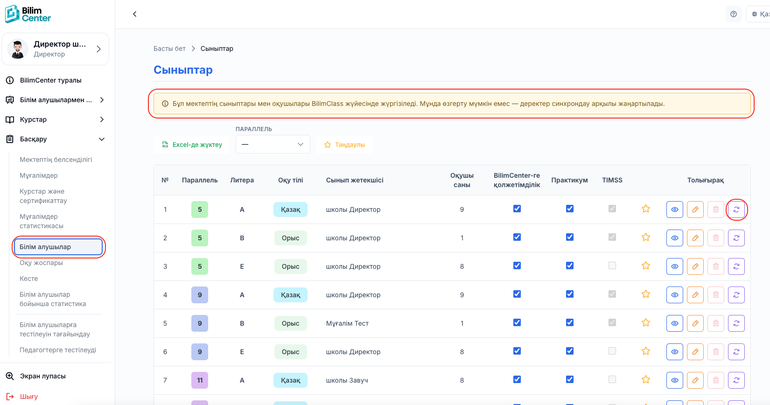
Task: View row 4 class with eye icon
Action: [x=675, y=295]
